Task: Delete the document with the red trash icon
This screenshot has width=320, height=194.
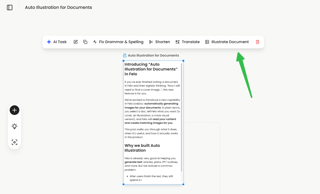Action: [x=257, y=42]
